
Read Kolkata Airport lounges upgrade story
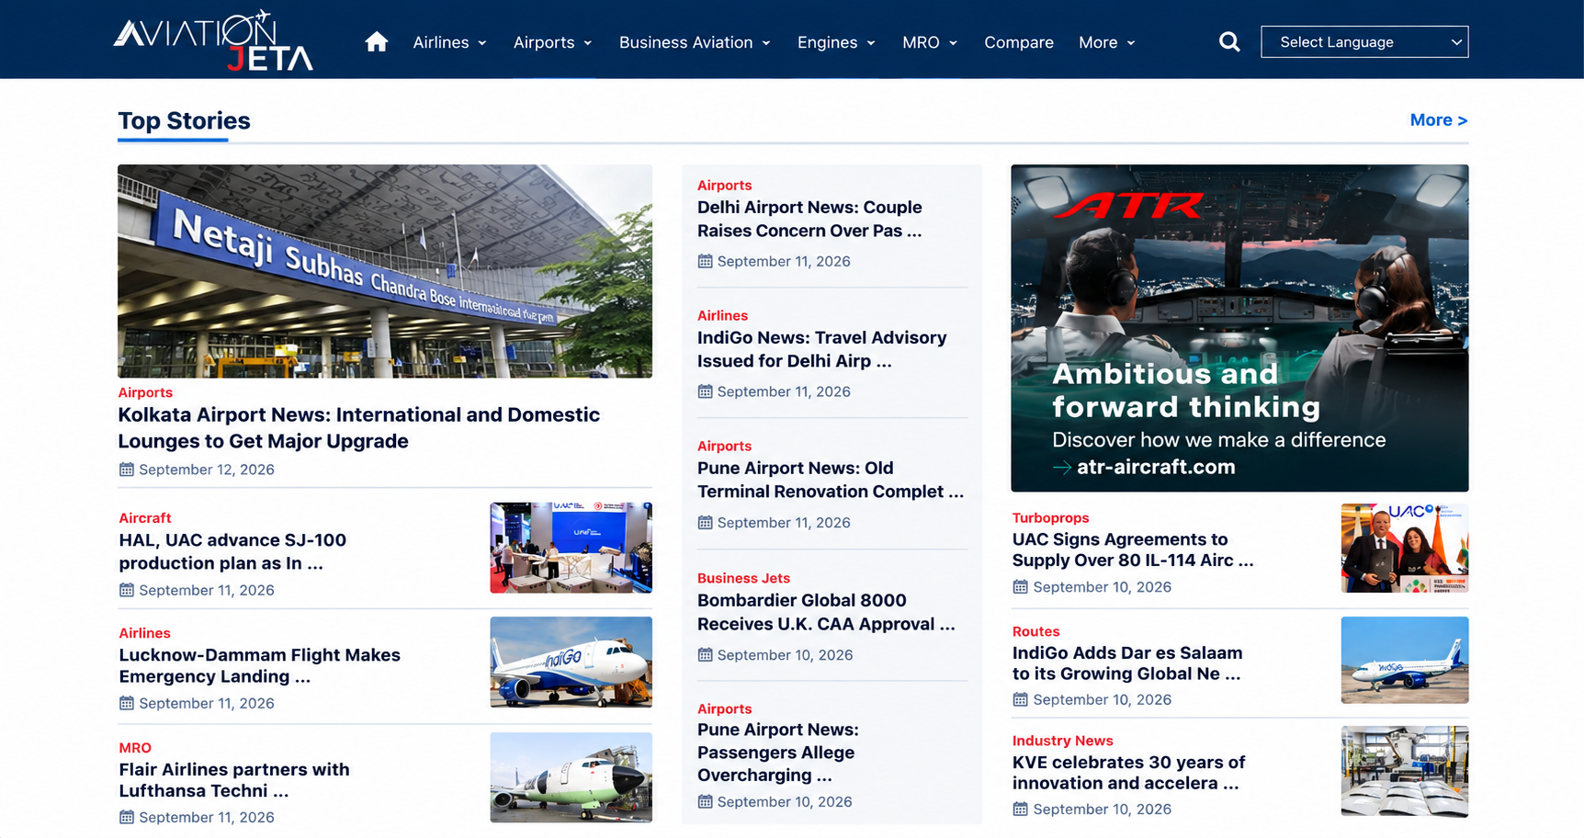click(x=358, y=428)
